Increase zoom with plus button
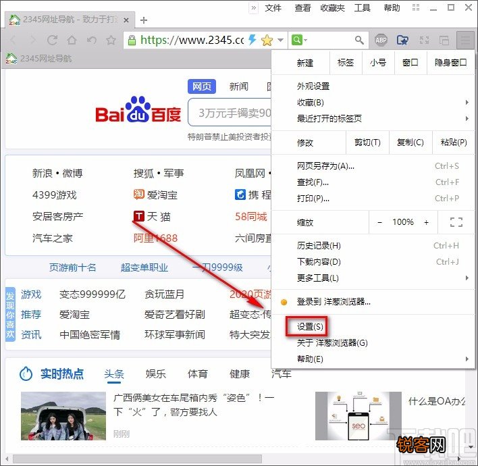This screenshot has width=478, height=466. point(426,222)
